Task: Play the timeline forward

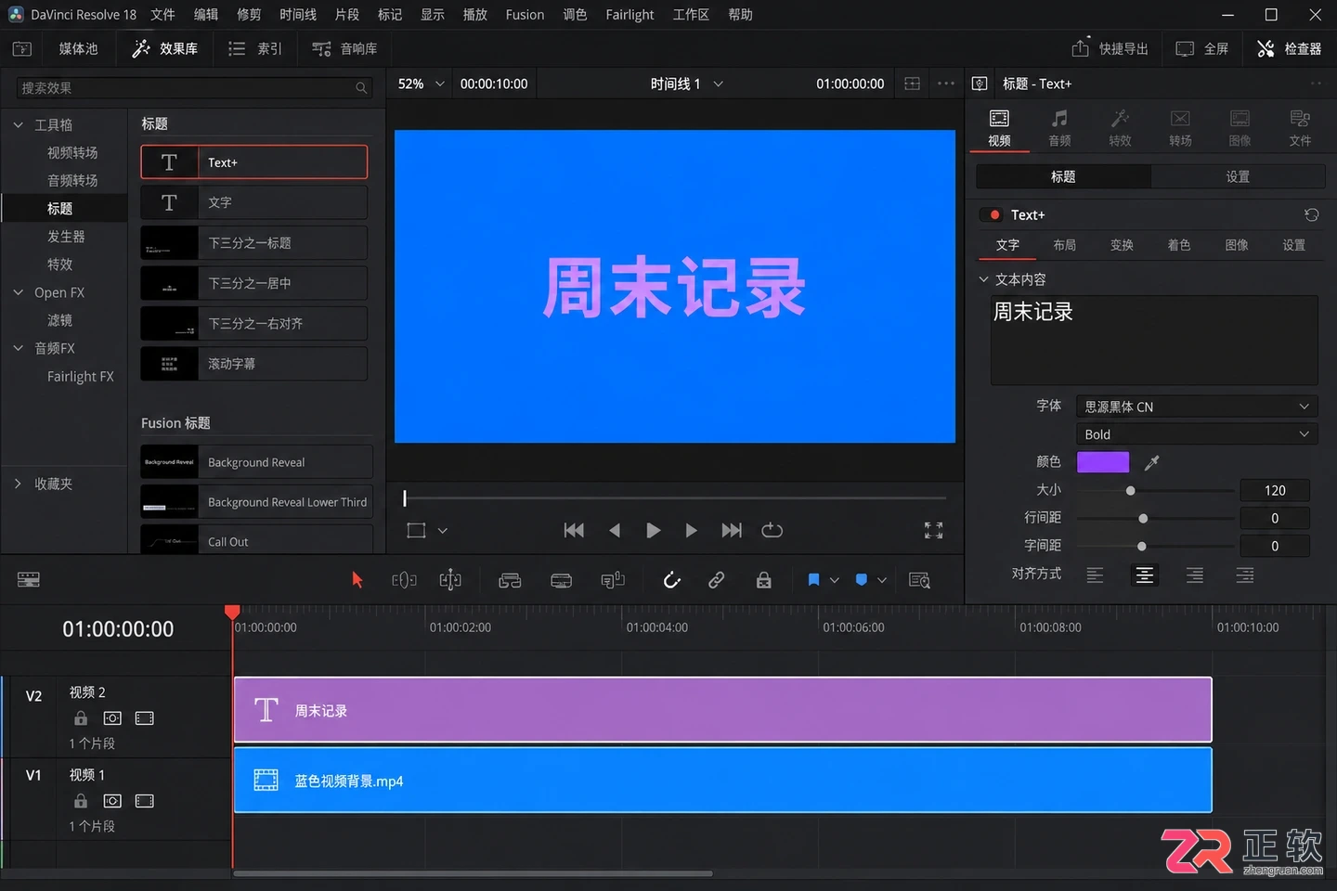Action: point(653,530)
